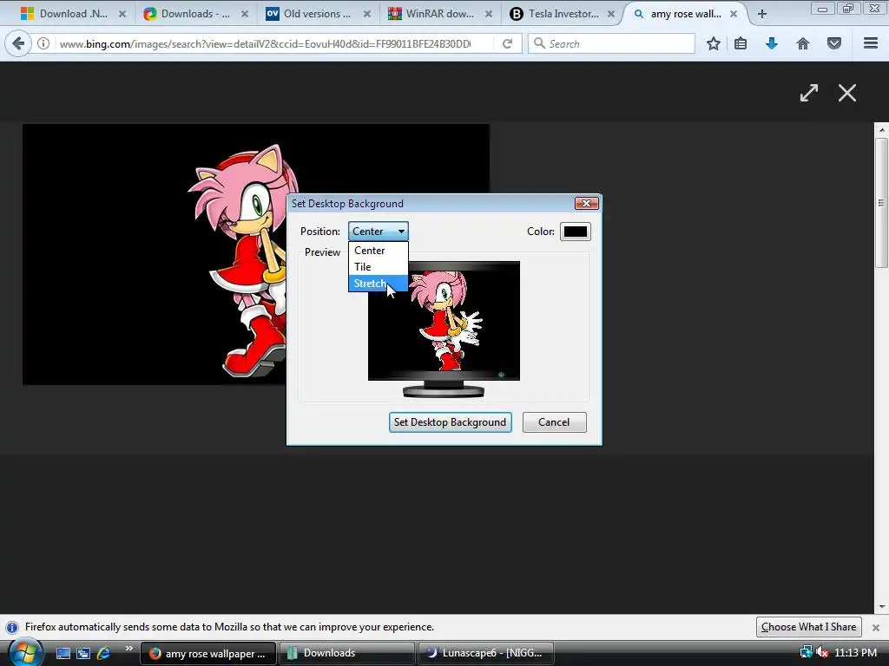Click the muted volume tray icon
889x666 pixels.
click(821, 653)
